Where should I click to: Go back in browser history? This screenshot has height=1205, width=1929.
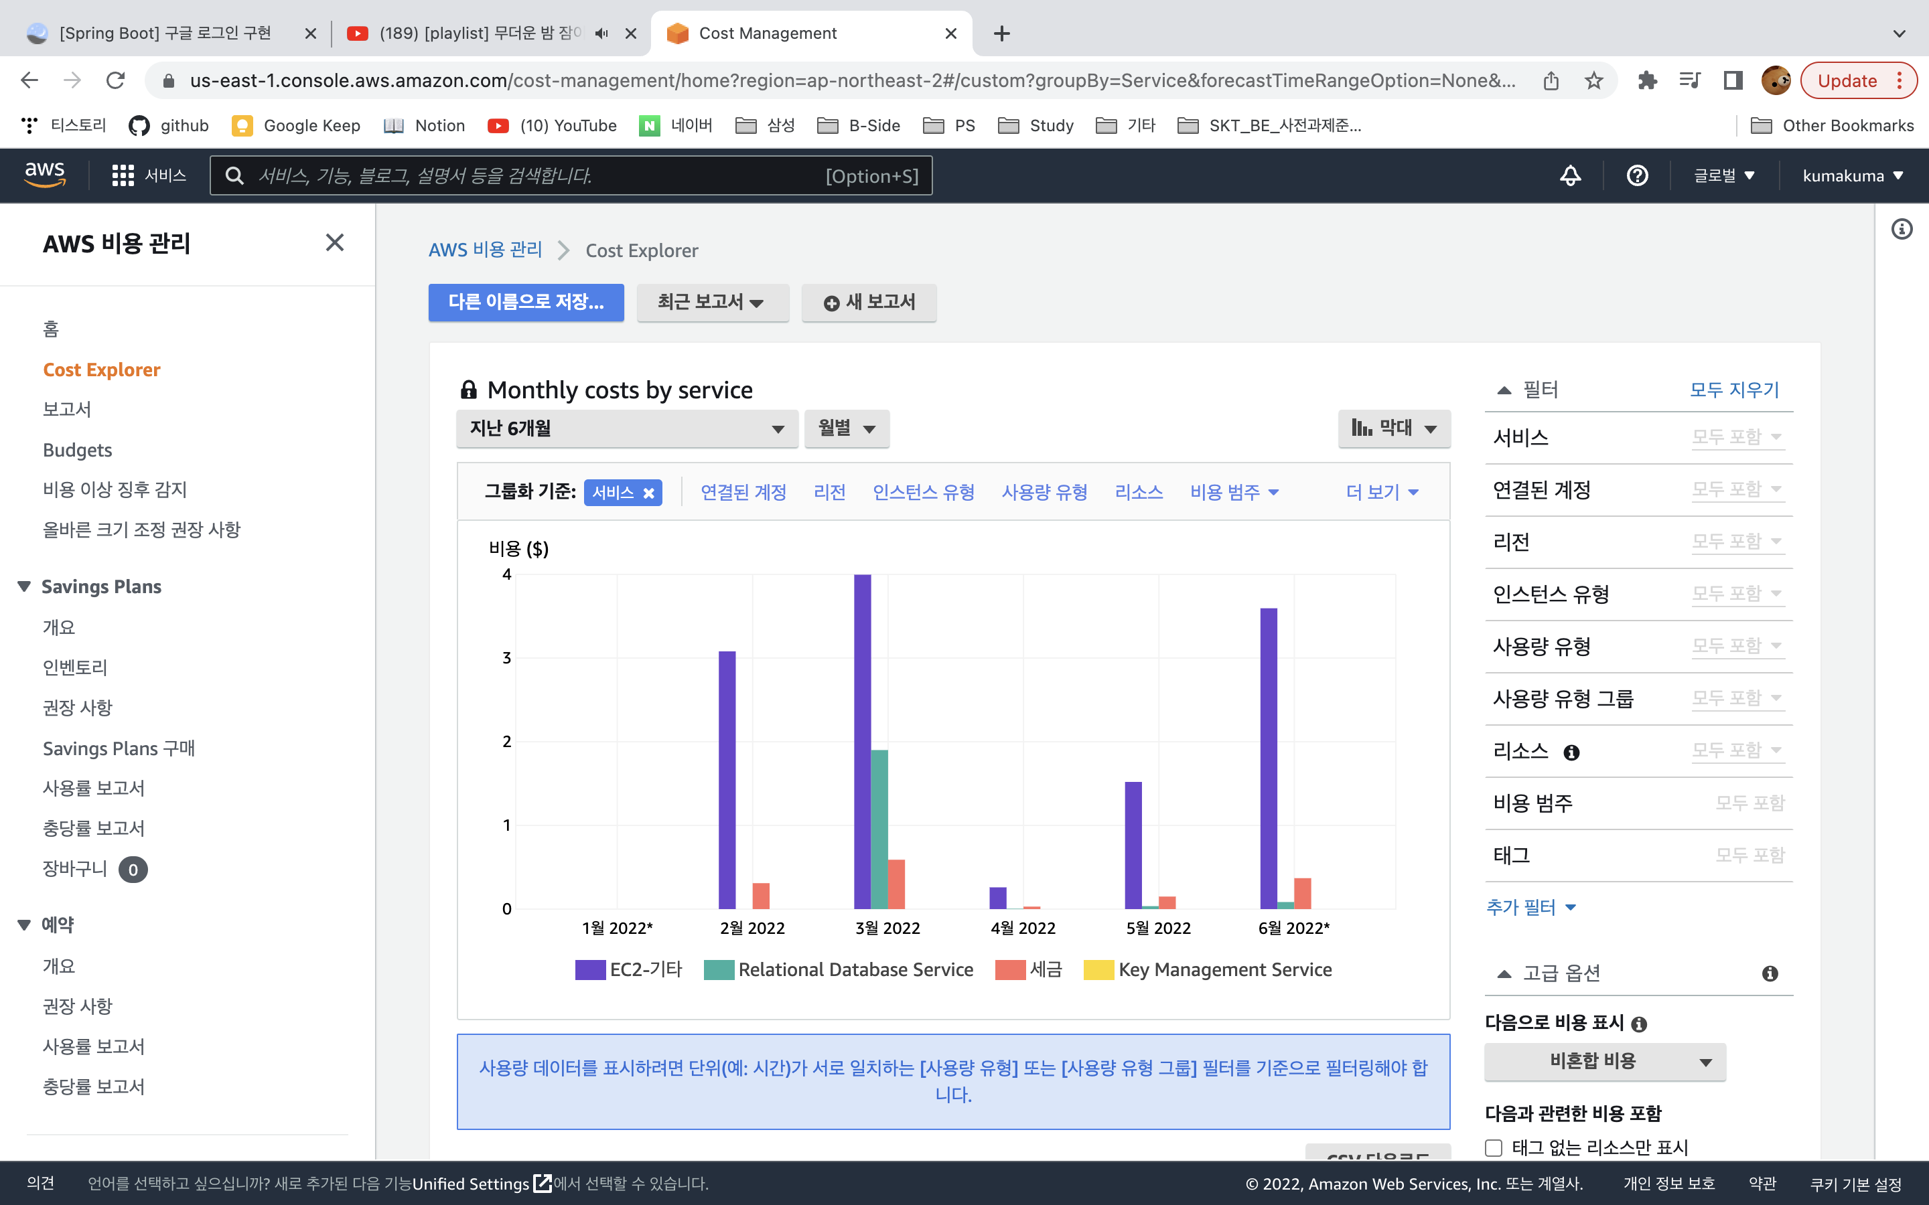click(29, 80)
